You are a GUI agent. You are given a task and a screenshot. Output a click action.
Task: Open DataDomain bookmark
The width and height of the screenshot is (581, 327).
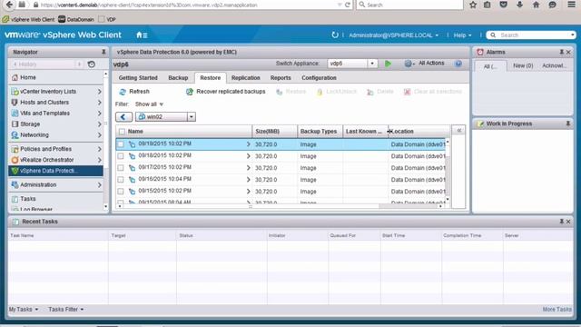coord(76,19)
